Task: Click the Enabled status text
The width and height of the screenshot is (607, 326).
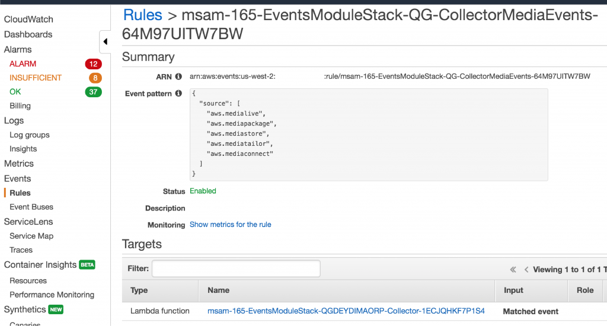Action: (x=203, y=191)
